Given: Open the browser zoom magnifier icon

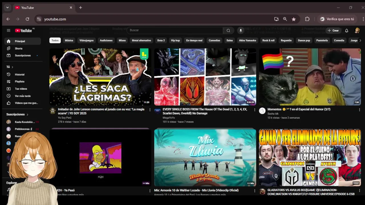Looking at the screenshot, I should click(285, 19).
